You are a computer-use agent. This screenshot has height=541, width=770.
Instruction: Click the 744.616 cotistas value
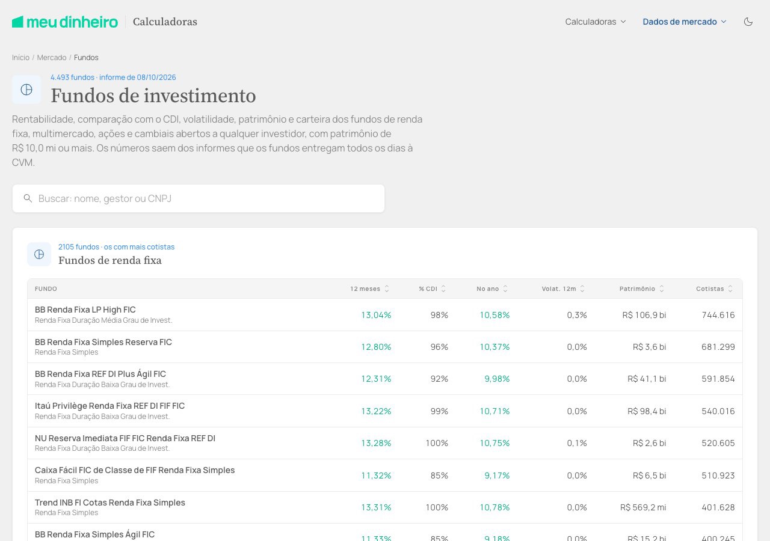718,315
